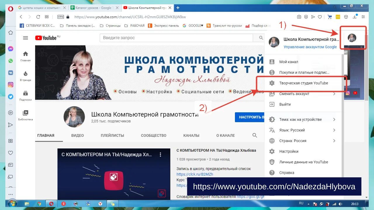Reload the page with the refresh icon

pyautogui.click(x=38, y=17)
